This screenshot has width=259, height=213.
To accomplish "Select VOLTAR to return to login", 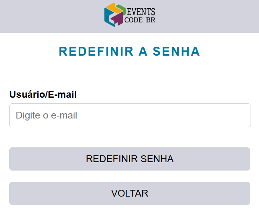I will [130, 193].
